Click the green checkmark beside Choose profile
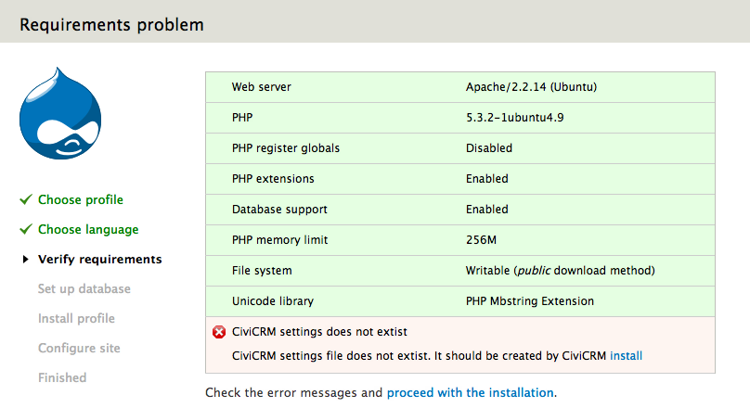Viewport: 750px width, 408px height. coord(26,200)
